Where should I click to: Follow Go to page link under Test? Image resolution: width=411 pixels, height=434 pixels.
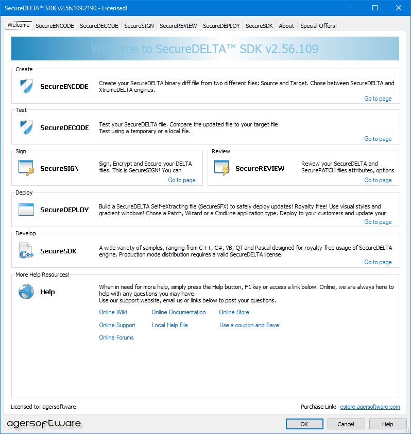pyautogui.click(x=378, y=139)
